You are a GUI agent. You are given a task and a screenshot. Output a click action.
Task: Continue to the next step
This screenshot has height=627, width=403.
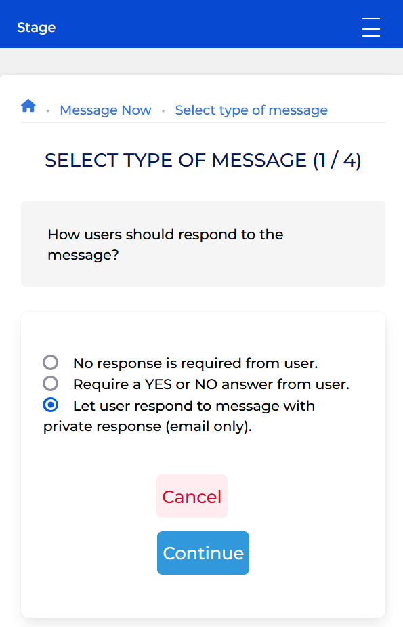[203, 553]
